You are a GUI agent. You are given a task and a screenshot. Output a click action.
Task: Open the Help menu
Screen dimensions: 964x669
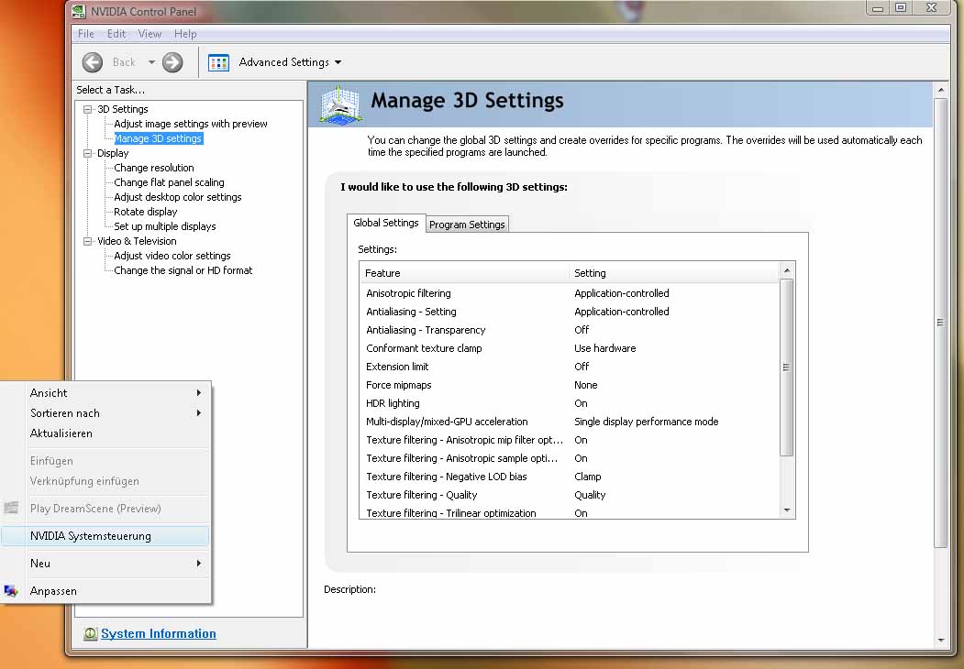pyautogui.click(x=185, y=34)
